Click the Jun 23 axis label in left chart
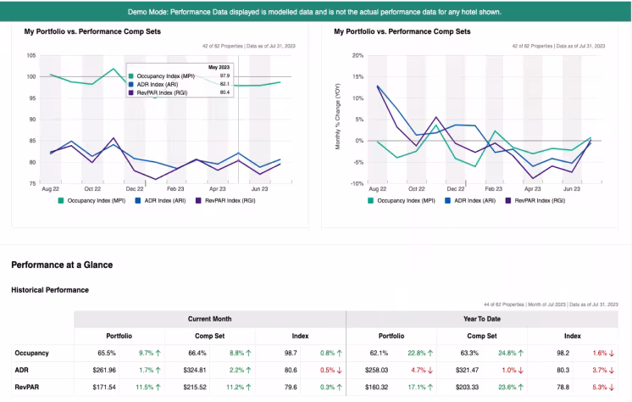632x402 pixels. [x=259, y=189]
